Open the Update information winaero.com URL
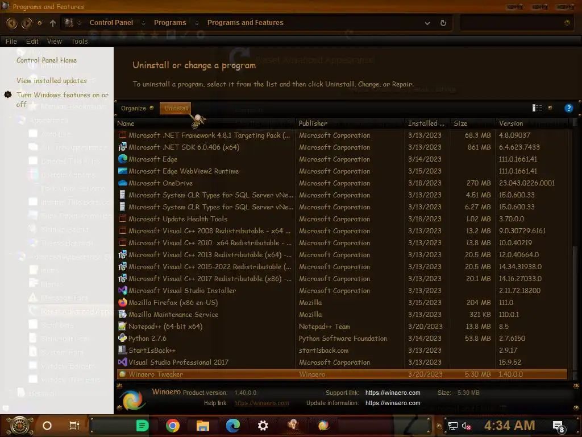This screenshot has height=437, width=582. coord(393,403)
